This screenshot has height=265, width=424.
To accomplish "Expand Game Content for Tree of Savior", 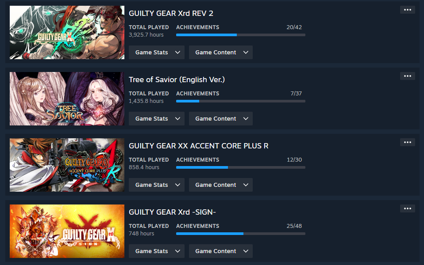I will tap(221, 118).
